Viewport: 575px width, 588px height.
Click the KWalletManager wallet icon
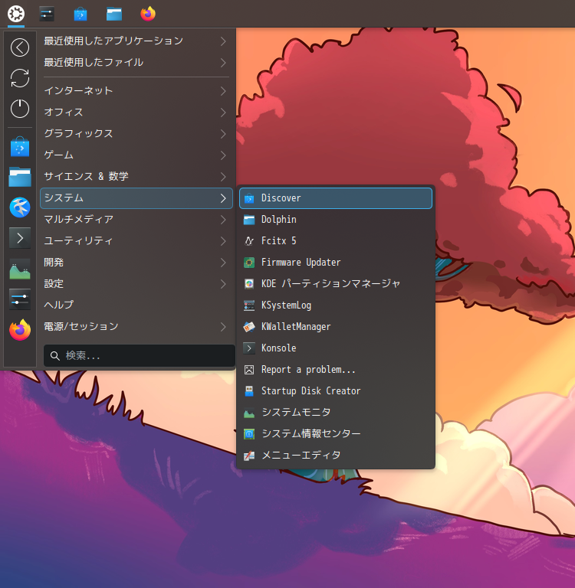249,327
